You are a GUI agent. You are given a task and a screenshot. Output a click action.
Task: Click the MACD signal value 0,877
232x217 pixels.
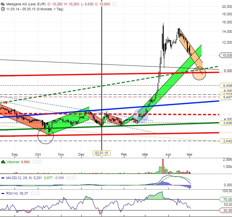(48, 178)
